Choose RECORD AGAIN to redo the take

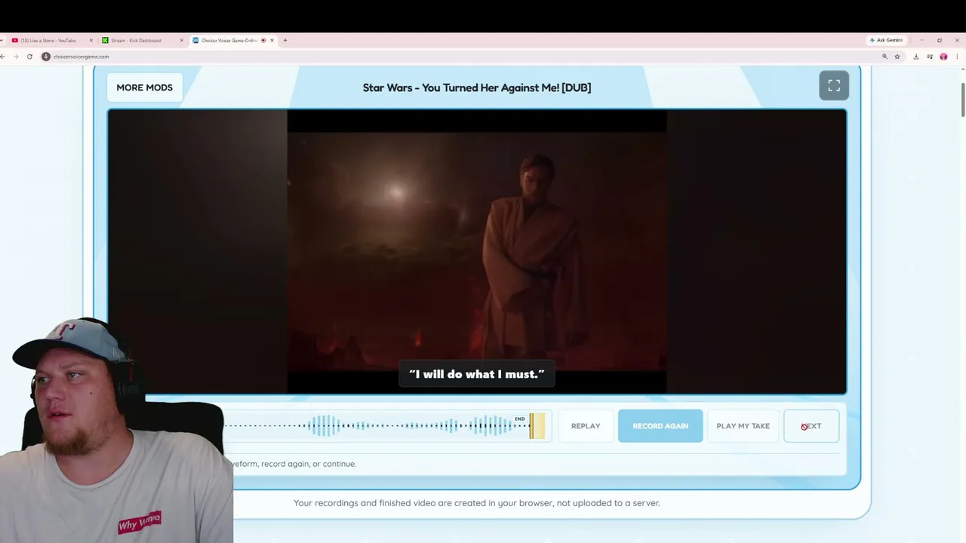tap(660, 426)
